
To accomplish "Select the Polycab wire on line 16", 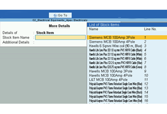I will [127, 101].
